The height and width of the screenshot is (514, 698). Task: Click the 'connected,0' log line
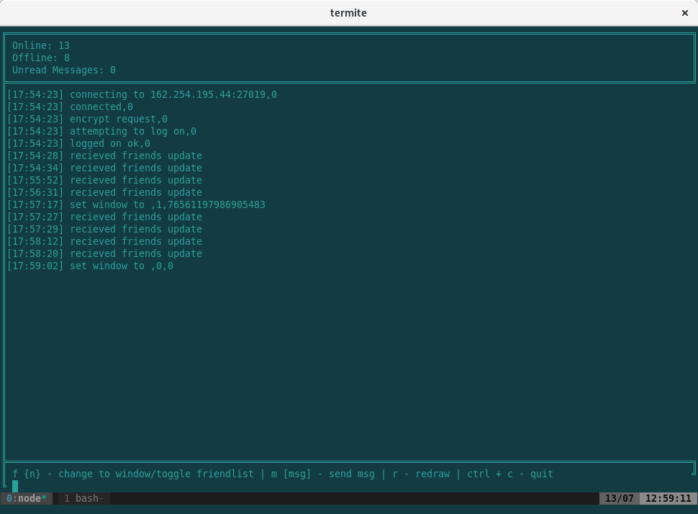[70, 107]
